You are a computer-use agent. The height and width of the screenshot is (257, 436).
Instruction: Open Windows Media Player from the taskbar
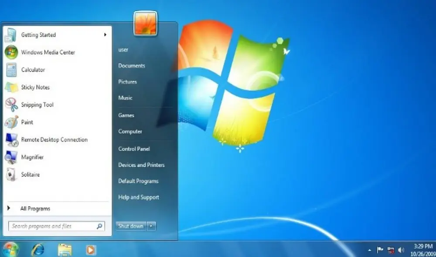(90, 250)
